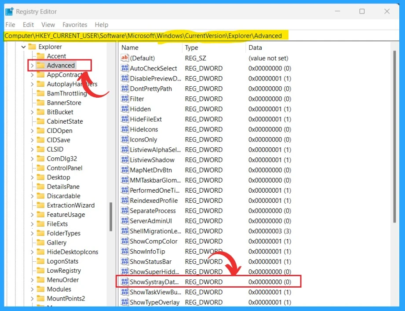The height and width of the screenshot is (311, 405).
Task: Expand the ComDlg32 key chevron
Action: tap(32, 159)
